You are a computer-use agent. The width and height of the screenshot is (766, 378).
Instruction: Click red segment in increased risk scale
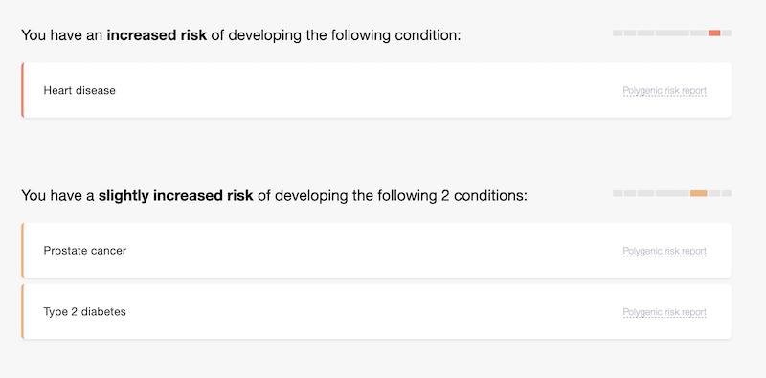(714, 33)
